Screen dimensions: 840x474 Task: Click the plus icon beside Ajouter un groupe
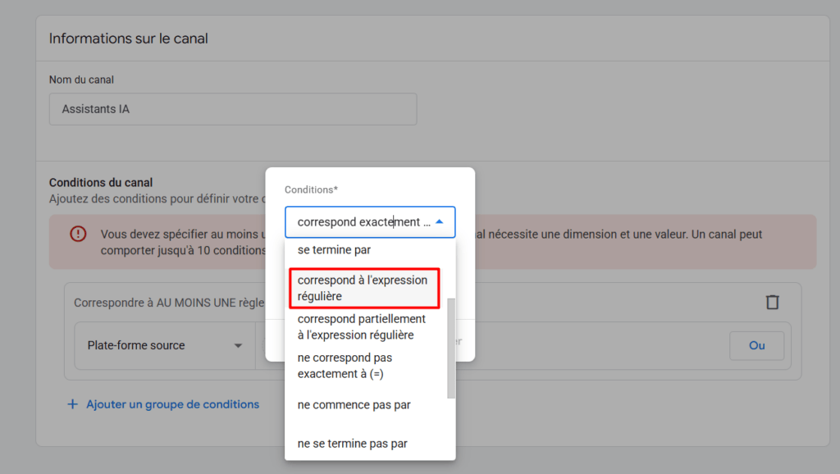click(72, 404)
